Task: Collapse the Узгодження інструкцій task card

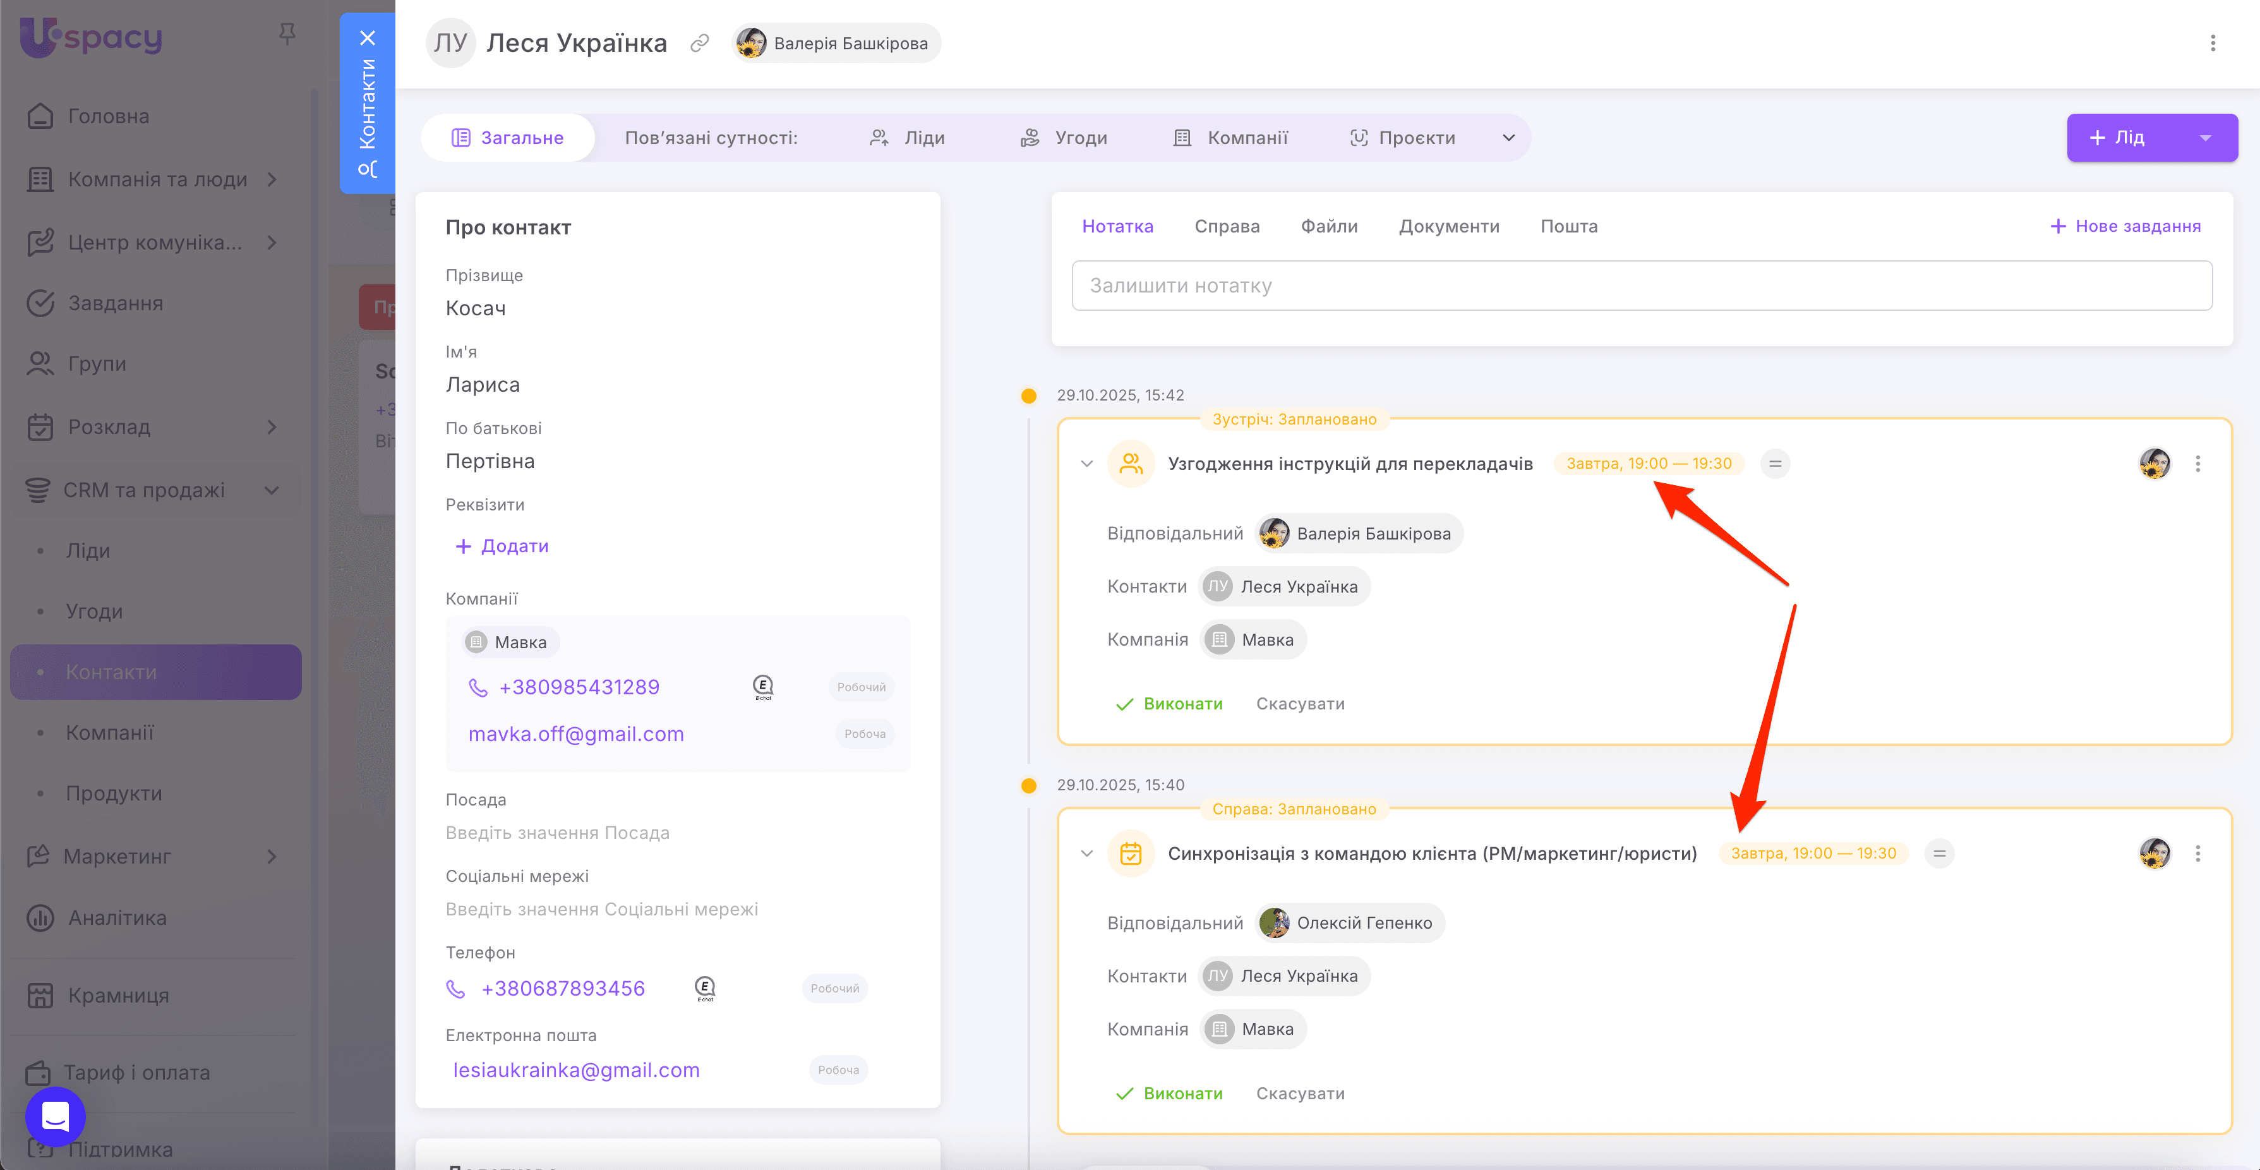Action: pyautogui.click(x=1086, y=464)
